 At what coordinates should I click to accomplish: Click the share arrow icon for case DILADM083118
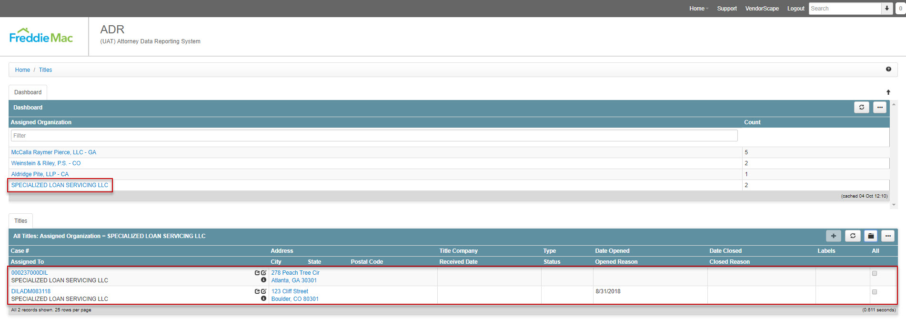tap(257, 291)
